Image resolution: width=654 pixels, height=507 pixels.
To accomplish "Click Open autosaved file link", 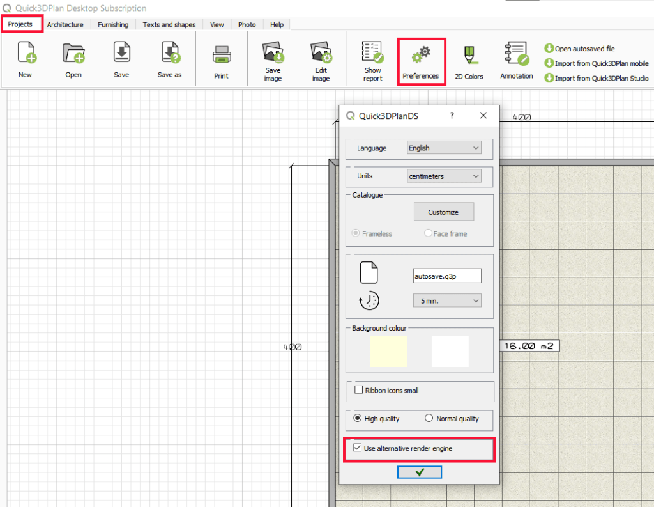I will coord(584,49).
